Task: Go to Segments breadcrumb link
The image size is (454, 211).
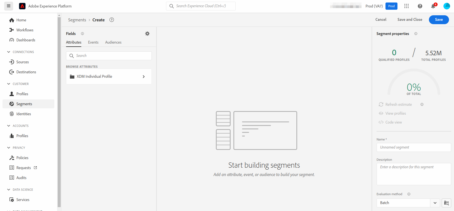Action: pyautogui.click(x=77, y=20)
